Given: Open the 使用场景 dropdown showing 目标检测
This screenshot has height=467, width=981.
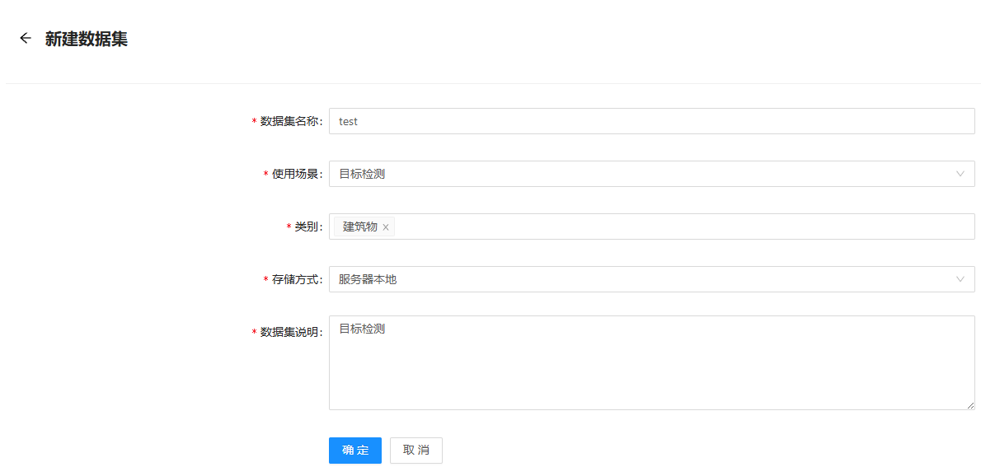Looking at the screenshot, I should click(x=643, y=174).
